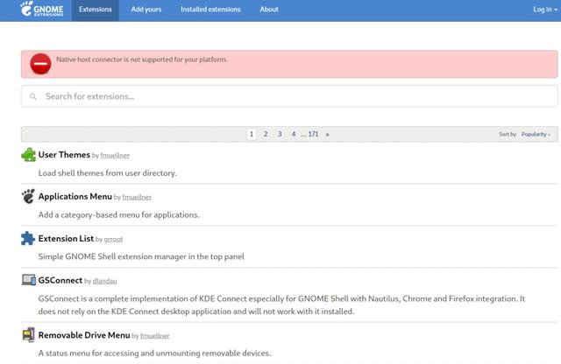The image size is (561, 364).
Task: Open the Removable Drive Menu extension
Action: (x=84, y=335)
